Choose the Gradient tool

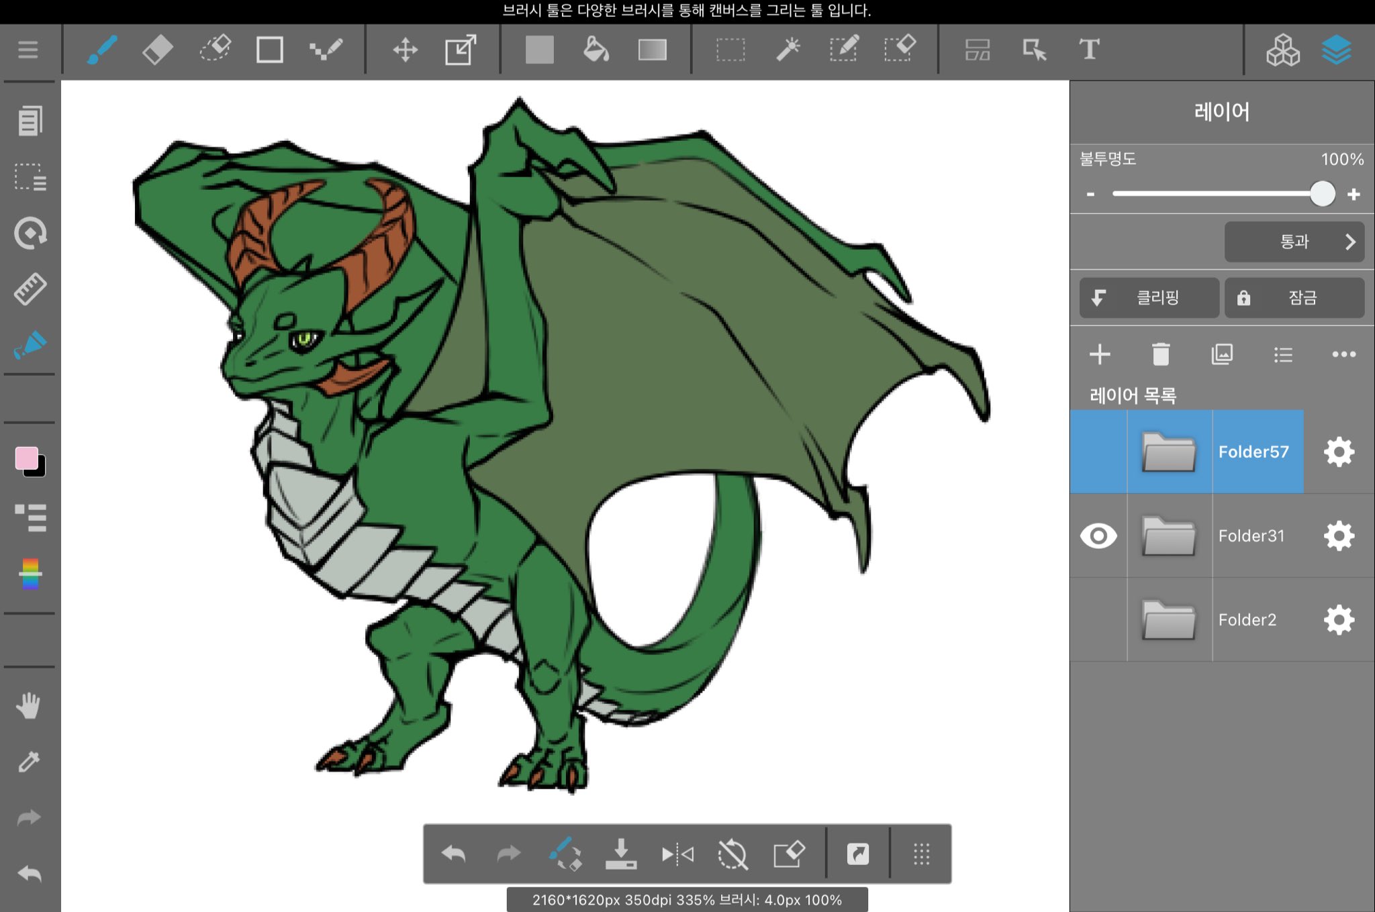click(x=652, y=50)
